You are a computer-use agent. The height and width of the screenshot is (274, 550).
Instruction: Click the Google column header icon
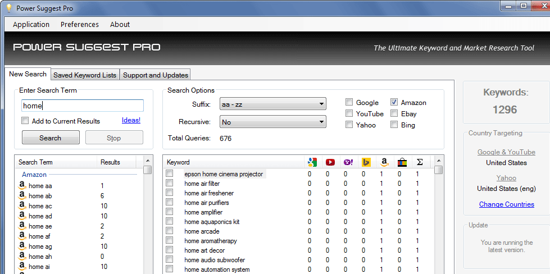click(312, 162)
